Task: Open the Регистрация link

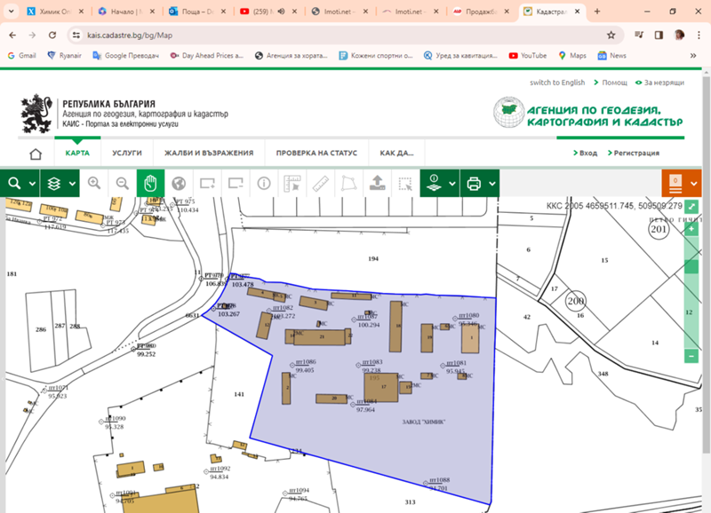Action: tap(636, 152)
